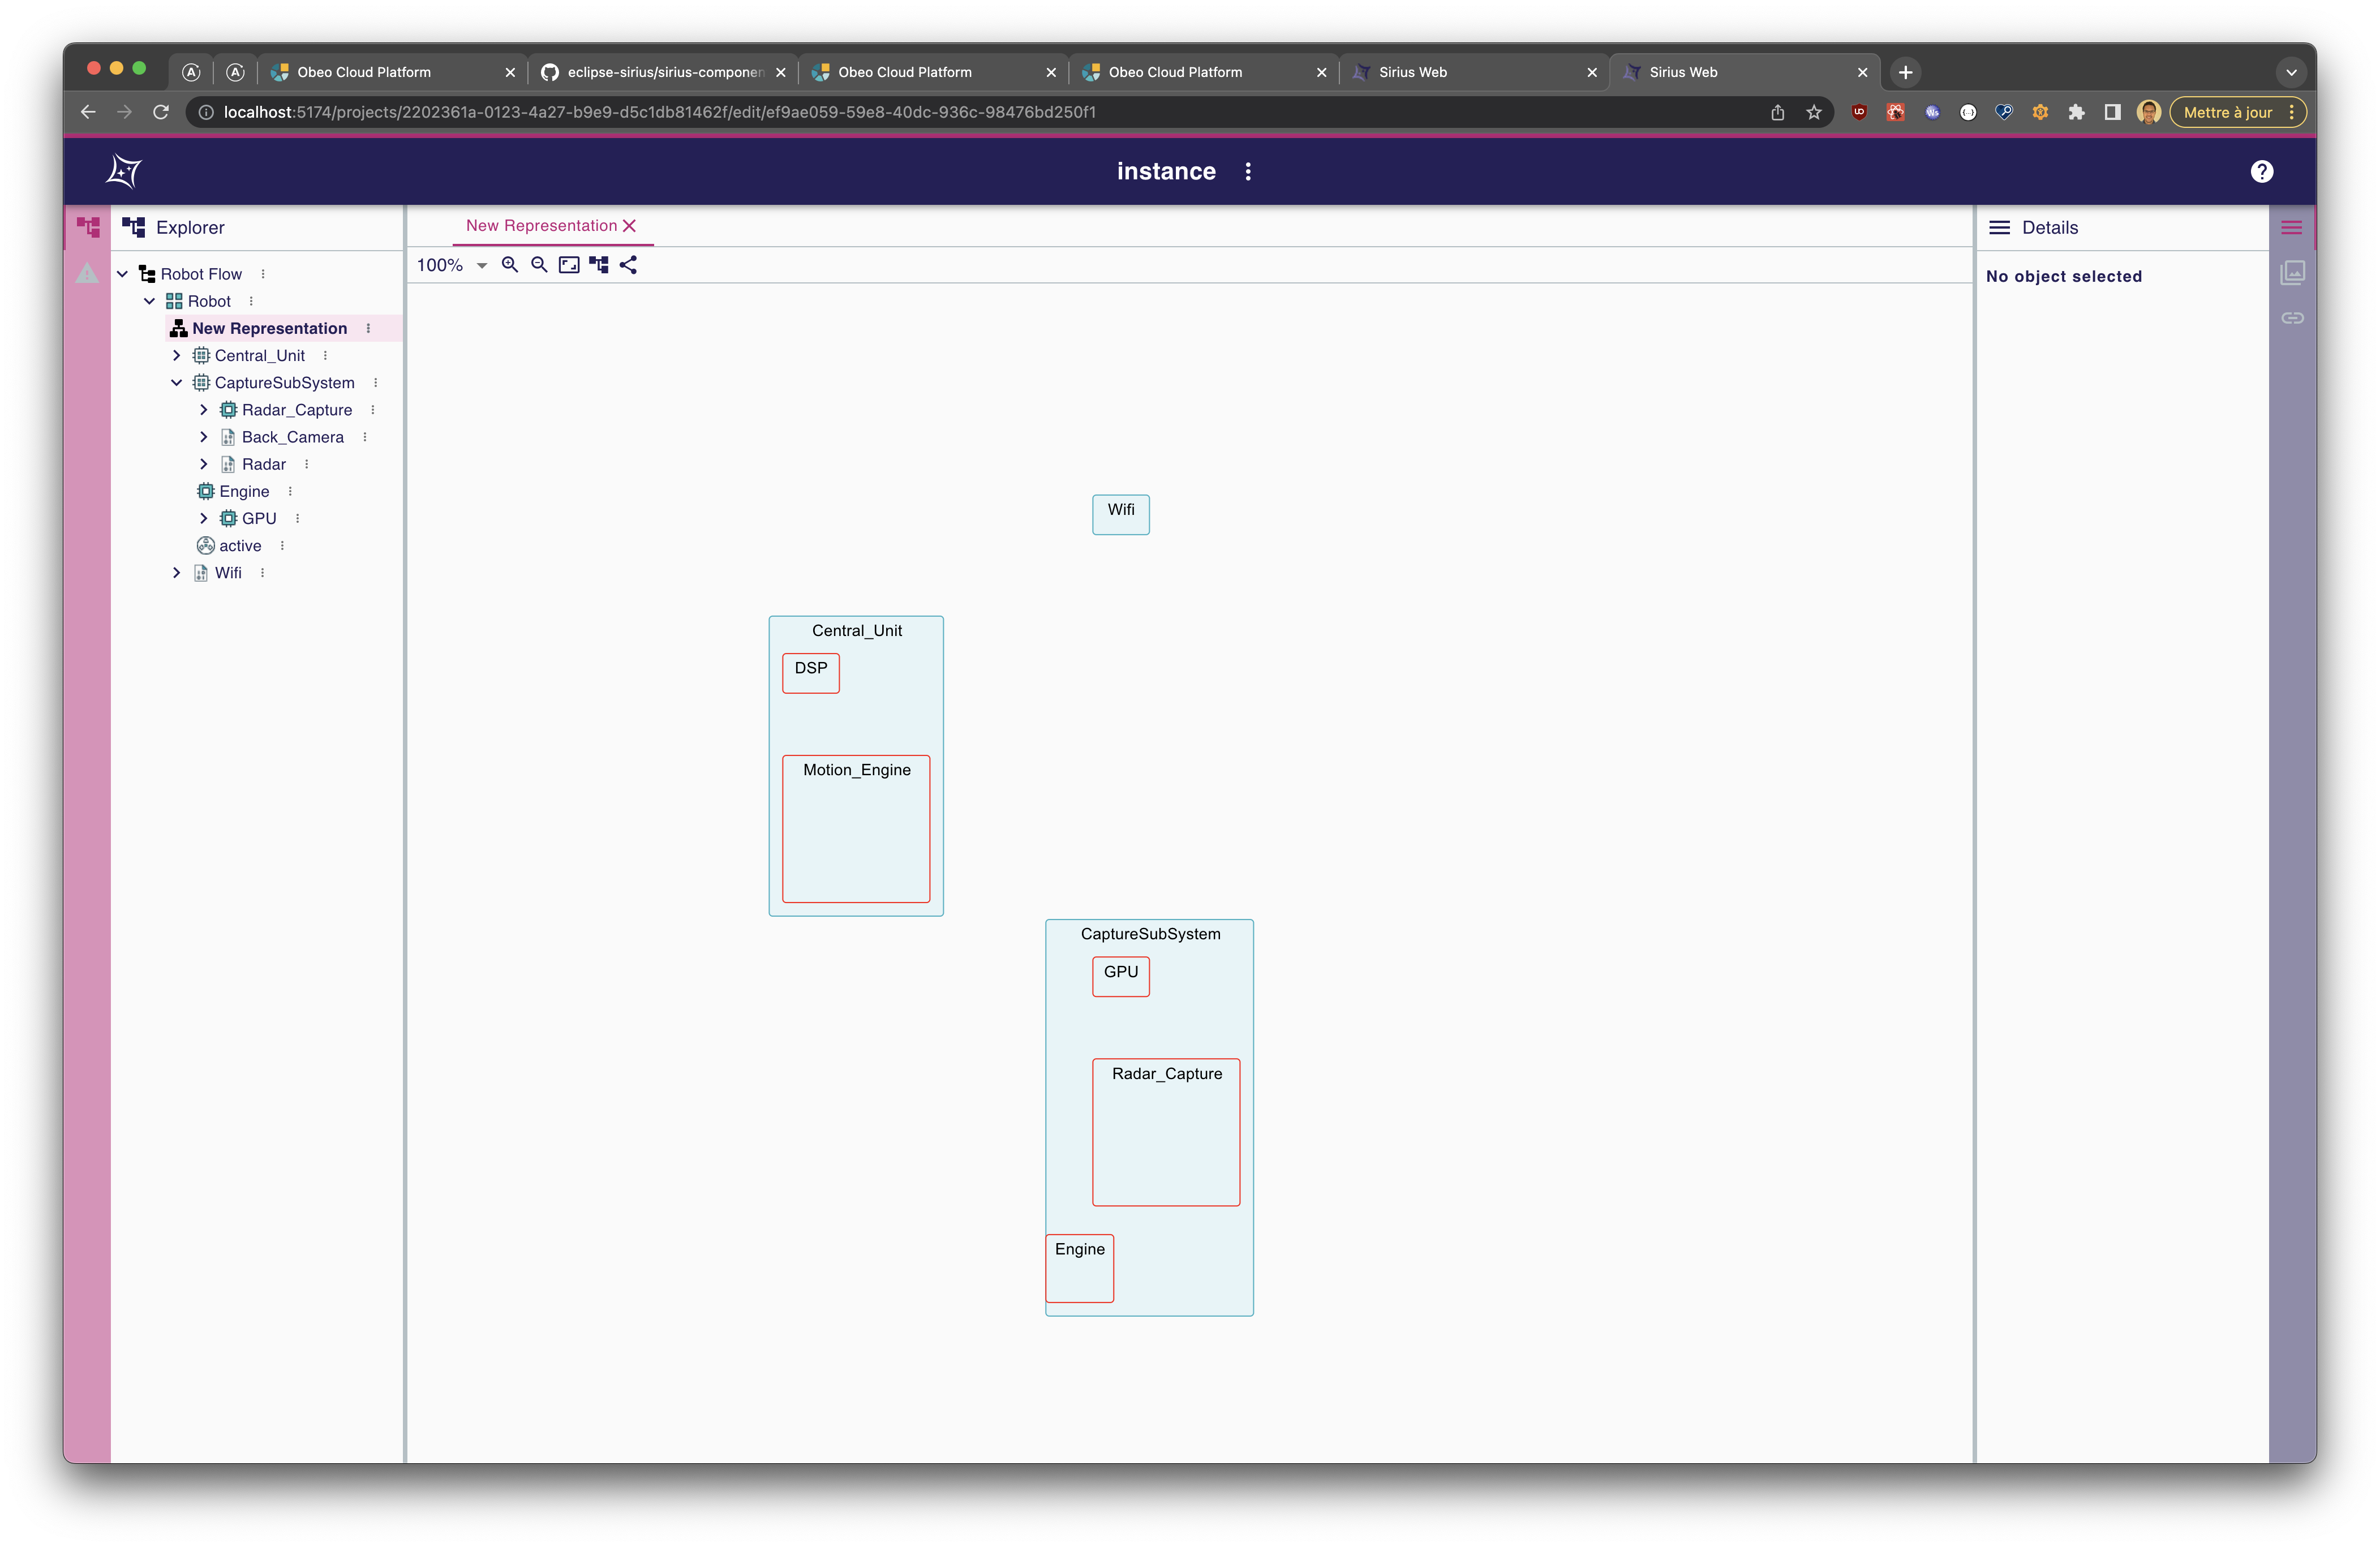Click the zoom out magnifier icon
The height and width of the screenshot is (1547, 2380).
point(539,265)
